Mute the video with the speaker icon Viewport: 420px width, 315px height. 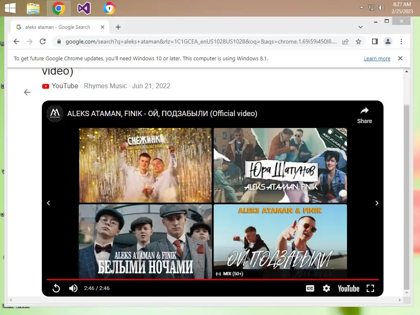coord(73,288)
